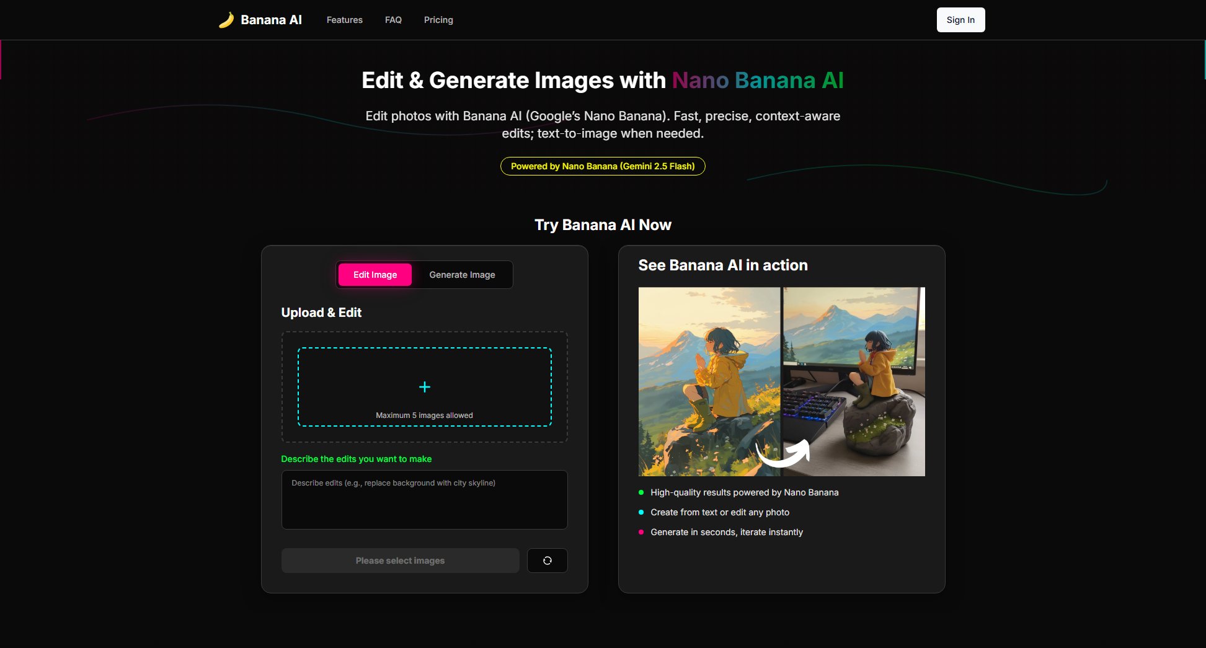
Task: Click the 'Please select images' button
Action: pos(400,561)
